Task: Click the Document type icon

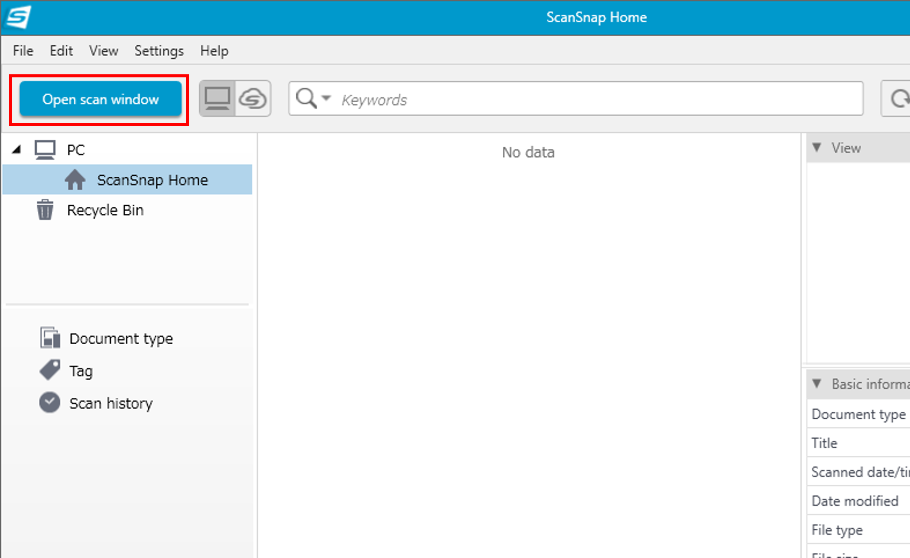Action: click(x=50, y=338)
